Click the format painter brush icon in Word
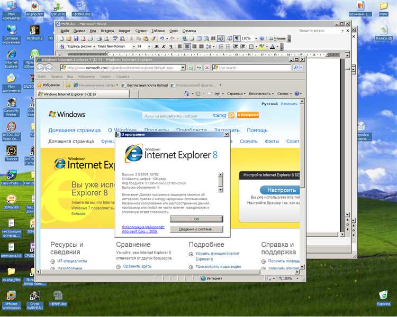397x317 pixels. (x=153, y=39)
